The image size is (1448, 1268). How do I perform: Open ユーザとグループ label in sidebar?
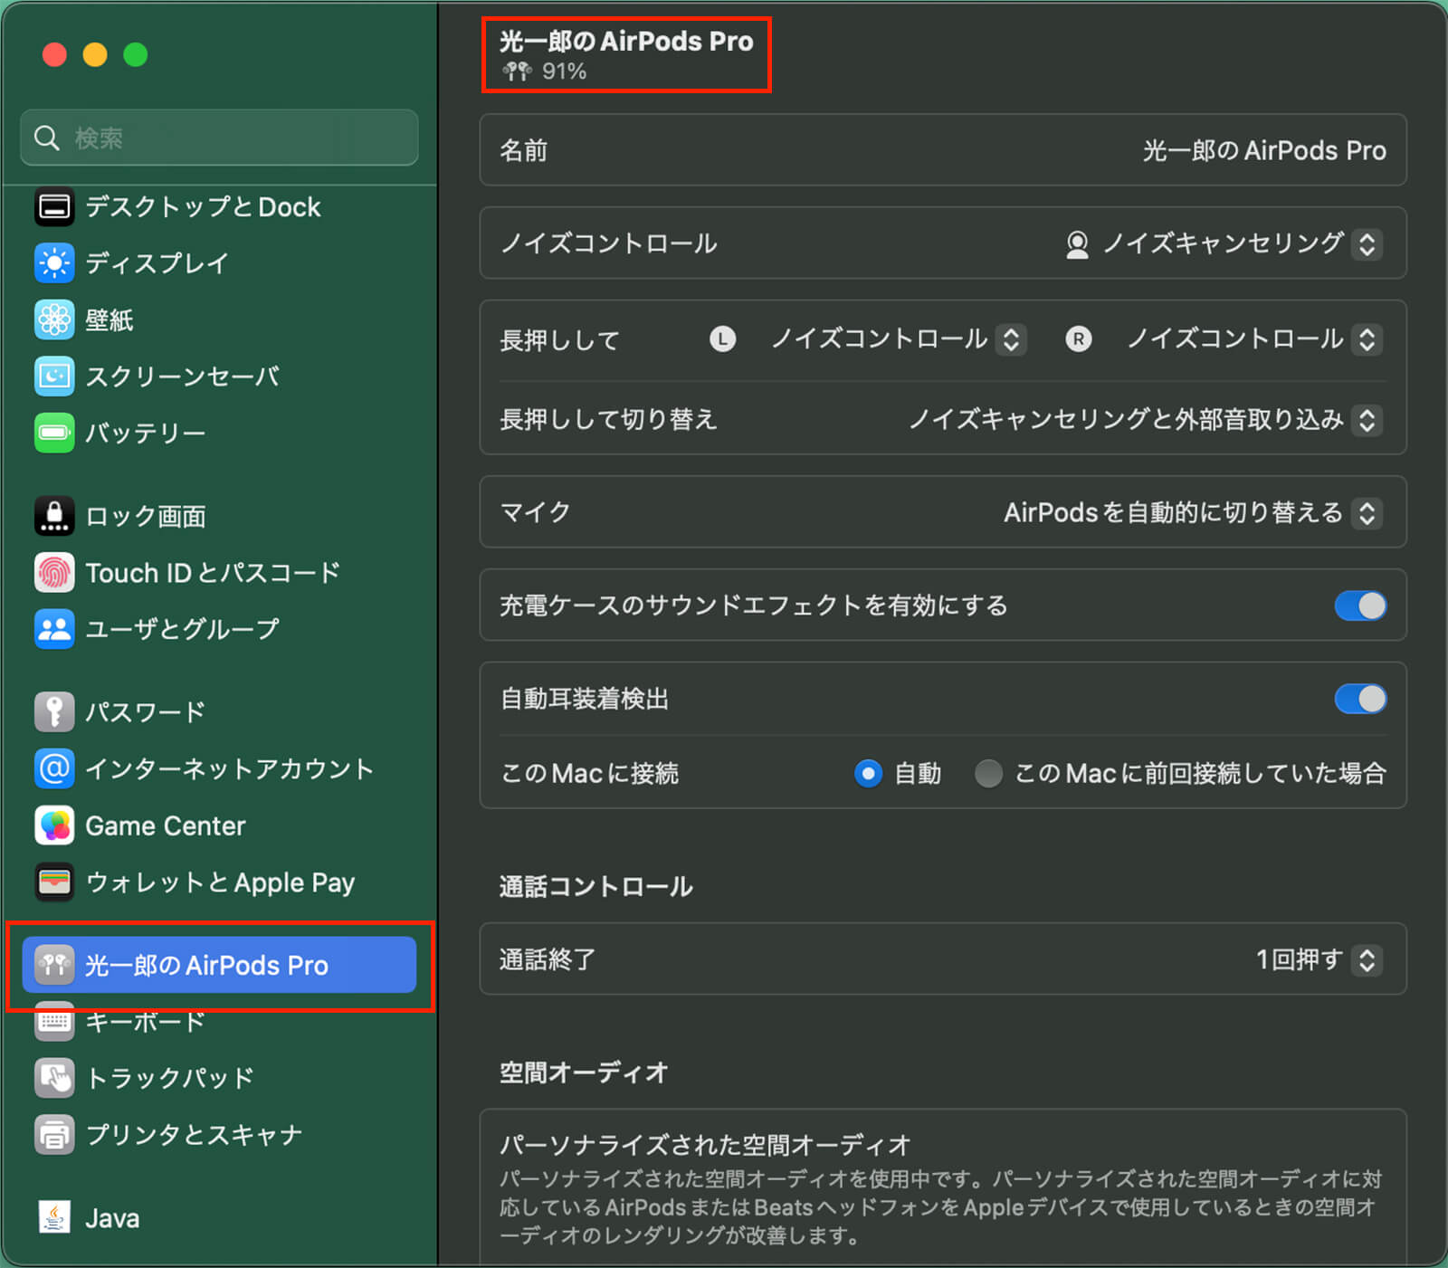coord(182,628)
